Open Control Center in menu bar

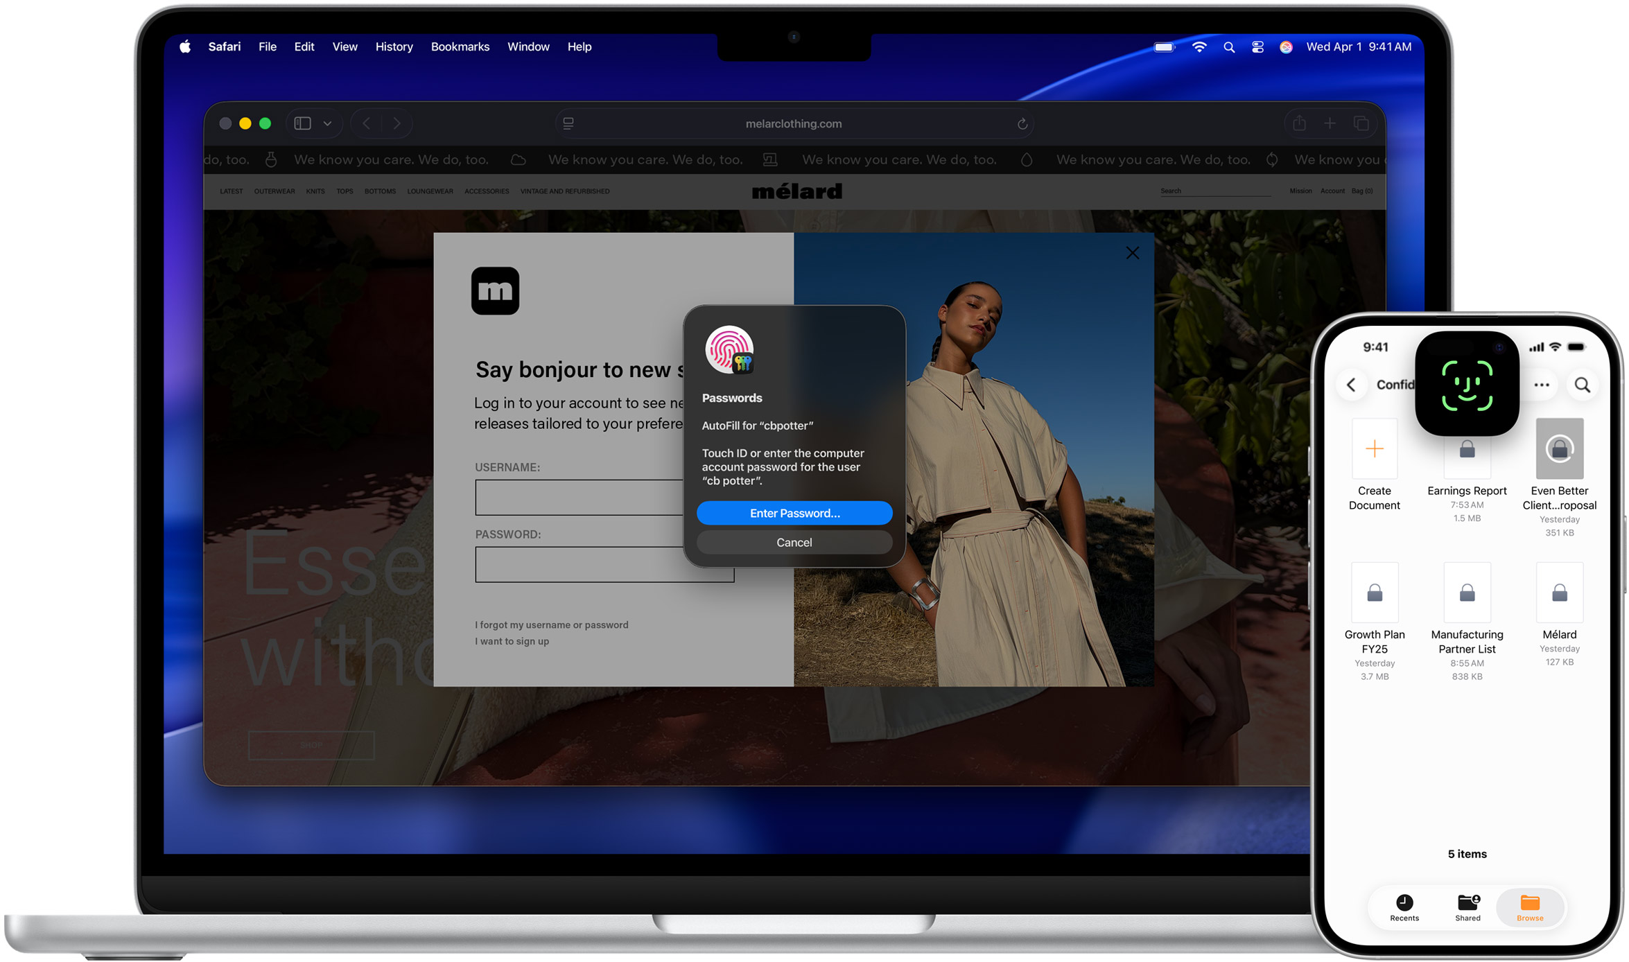pos(1257,46)
